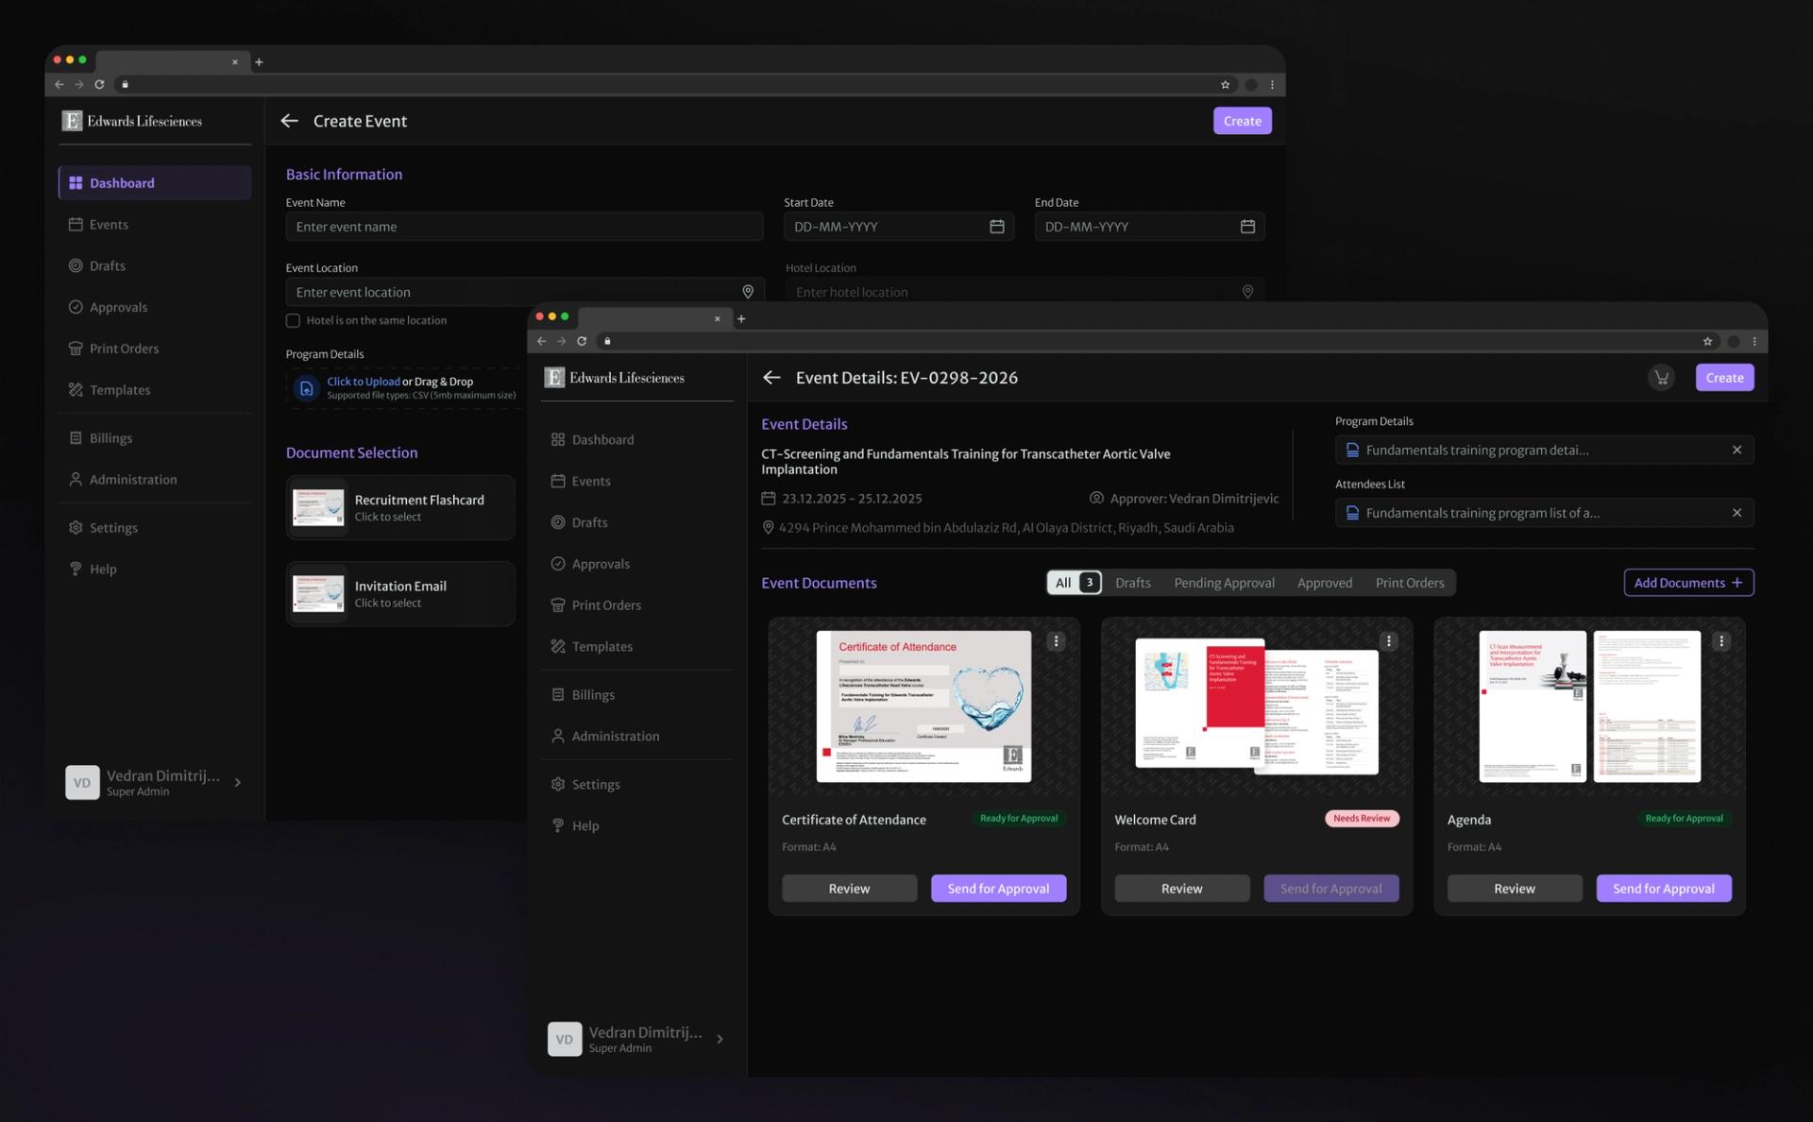1813x1122 pixels.
Task: Close the browser tab in front window
Action: pyautogui.click(x=717, y=319)
